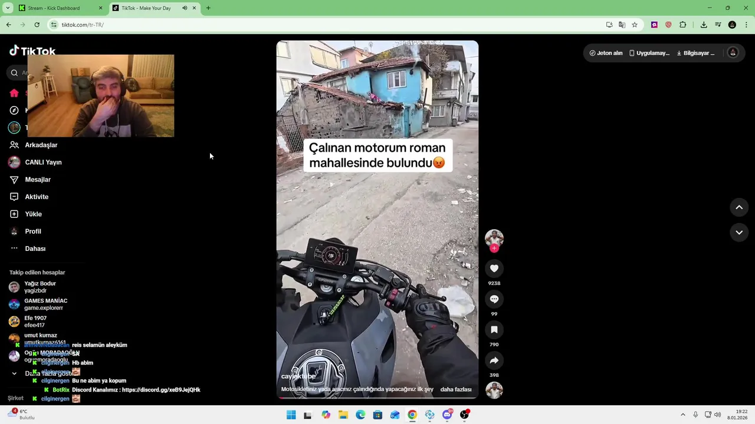
Task: Open the TikTok profile avatar in top pill
Action: click(733, 52)
